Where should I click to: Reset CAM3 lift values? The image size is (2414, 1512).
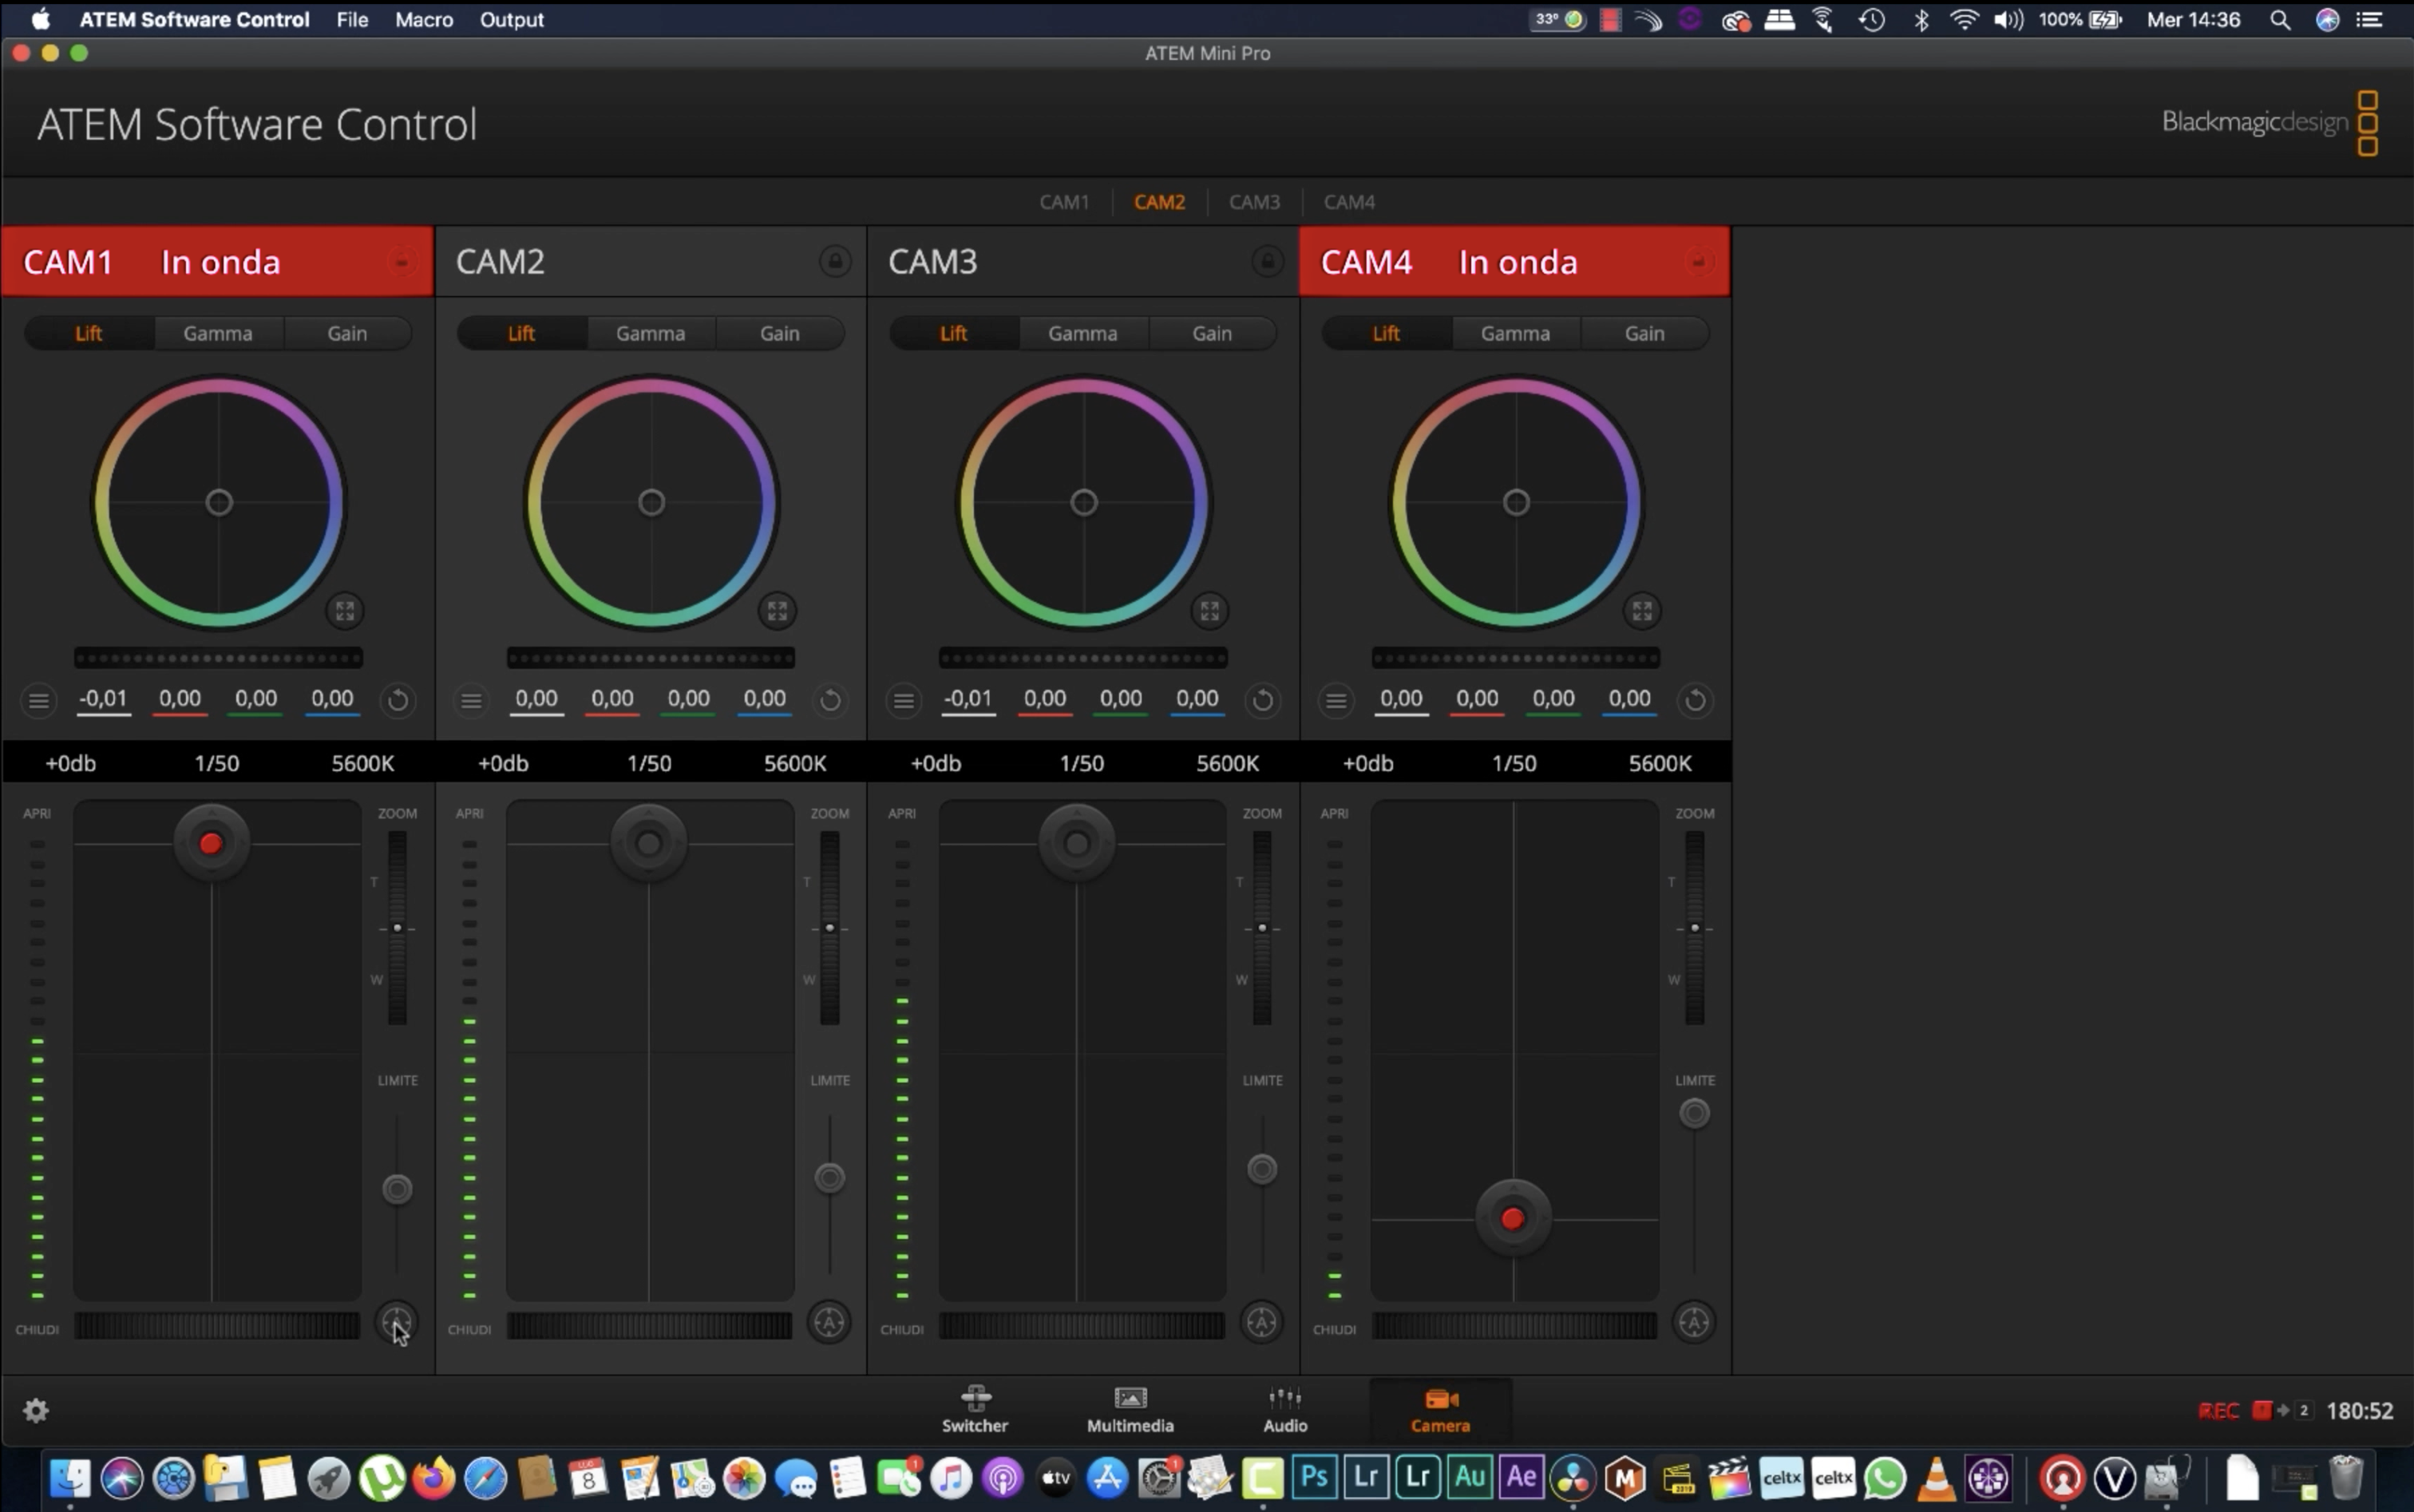pos(1263,700)
